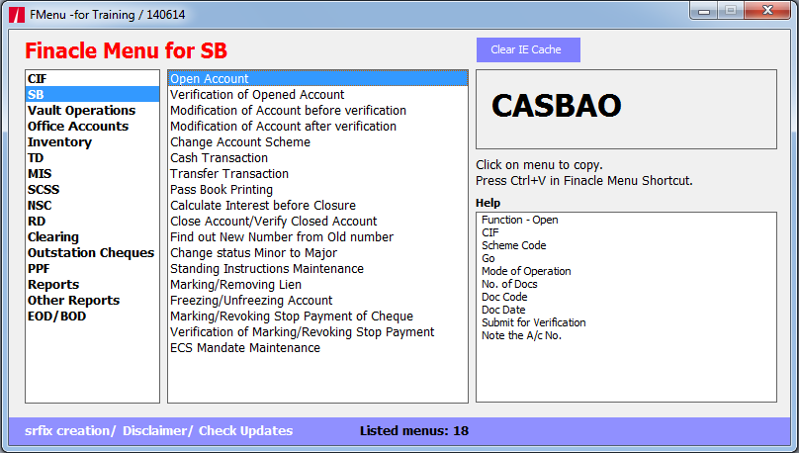The width and height of the screenshot is (799, 453).
Task: Select Other Reports category
Action: tap(92, 300)
